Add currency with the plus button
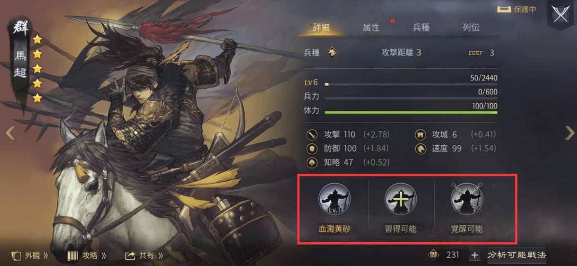 [x=475, y=255]
